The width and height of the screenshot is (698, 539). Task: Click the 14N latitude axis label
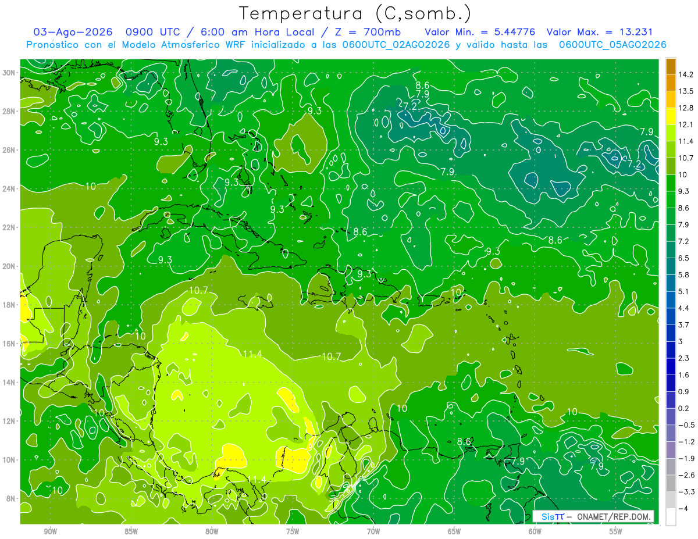(9, 382)
